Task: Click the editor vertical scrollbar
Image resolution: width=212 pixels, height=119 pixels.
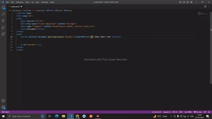Action: (211, 48)
